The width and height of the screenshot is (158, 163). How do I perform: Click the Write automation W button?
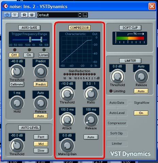(32, 15)
